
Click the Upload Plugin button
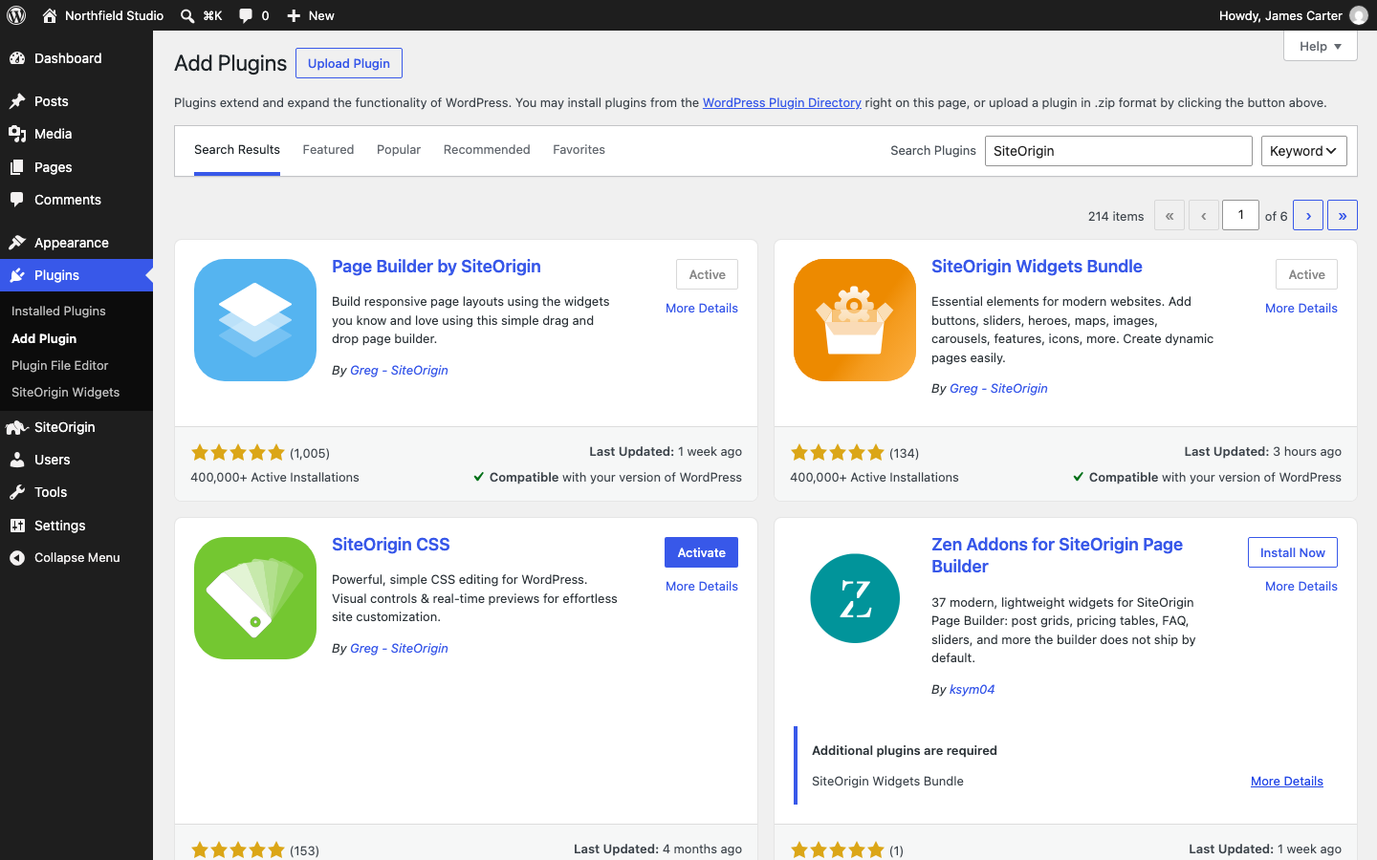(x=349, y=63)
